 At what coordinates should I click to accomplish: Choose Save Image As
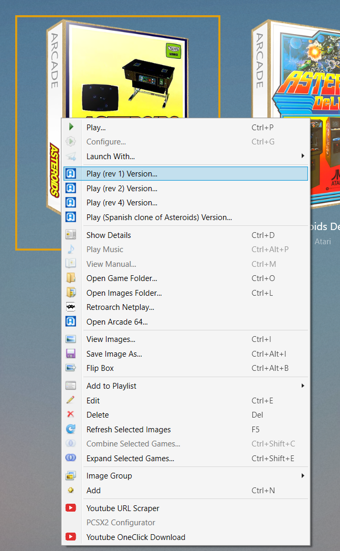tap(186, 354)
